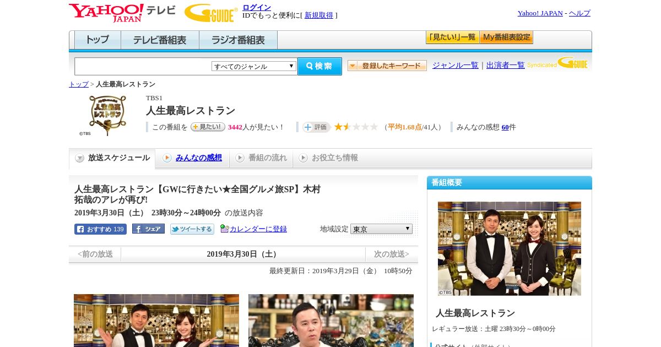The image size is (661, 347).
Task: Expand the すべてのジャンル genre dropdown
Action: pyautogui.click(x=254, y=66)
